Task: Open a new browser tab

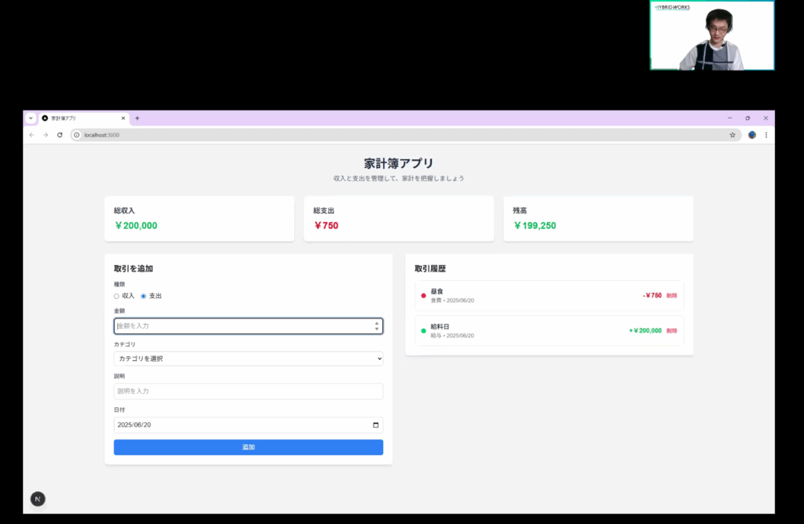Action: pyautogui.click(x=137, y=118)
